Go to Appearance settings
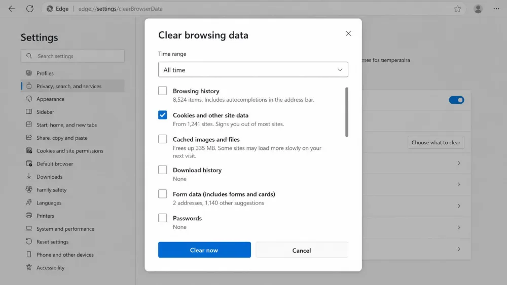507x285 pixels. pos(73,99)
